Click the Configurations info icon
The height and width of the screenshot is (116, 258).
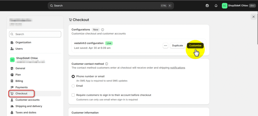pyautogui.click(x=103, y=30)
